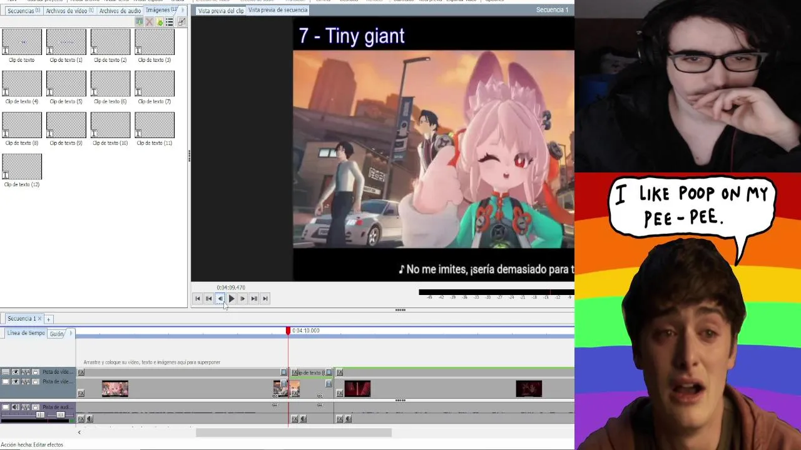Close the Secuencia 1 tab

pyautogui.click(x=39, y=319)
